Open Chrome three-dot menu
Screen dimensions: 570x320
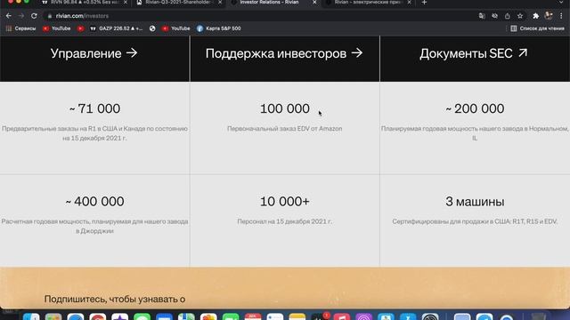pyautogui.click(x=561, y=16)
